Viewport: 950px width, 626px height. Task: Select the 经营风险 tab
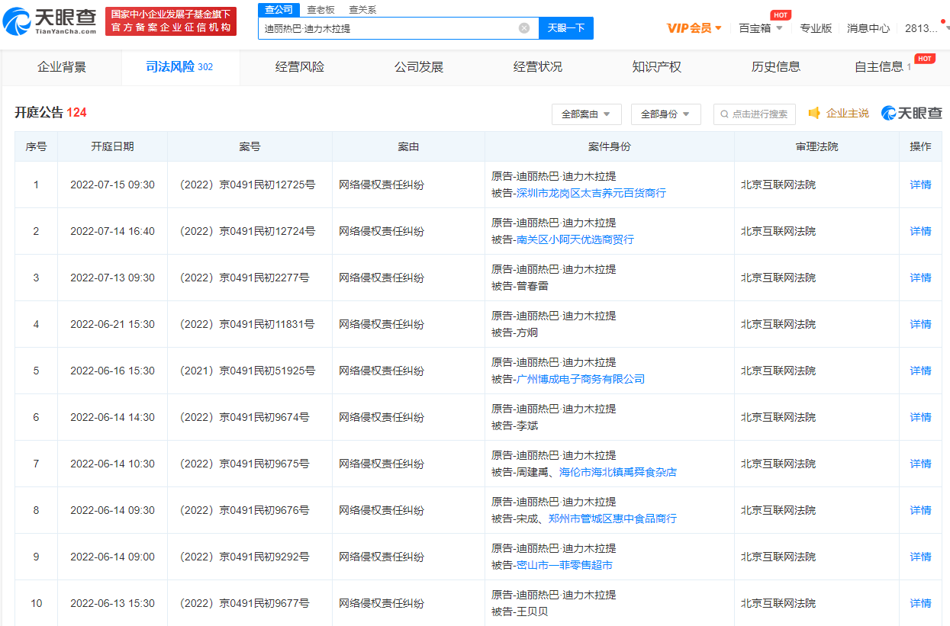point(300,67)
